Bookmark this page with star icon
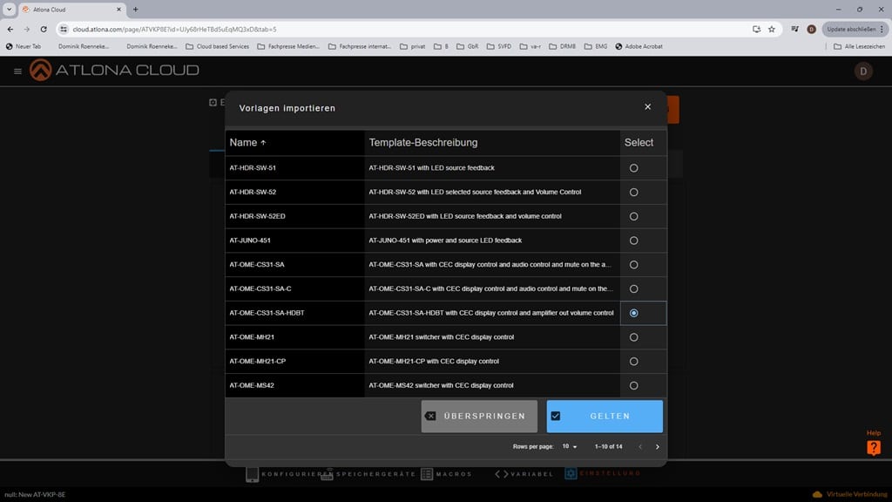The image size is (892, 502). pos(772,29)
